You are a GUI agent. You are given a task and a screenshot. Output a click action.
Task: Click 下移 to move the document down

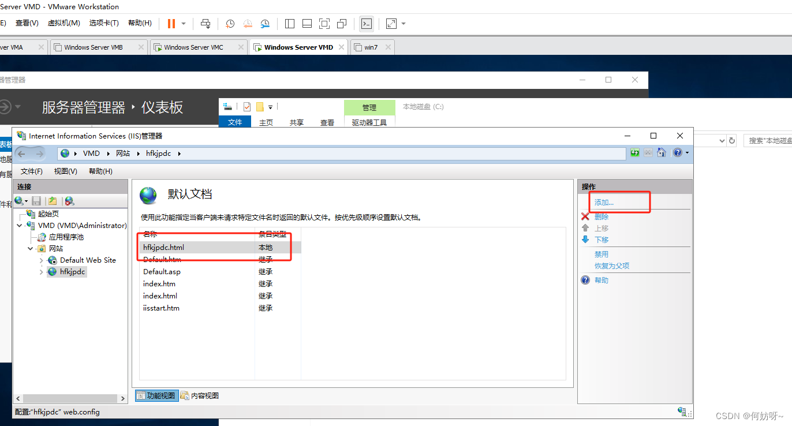602,240
